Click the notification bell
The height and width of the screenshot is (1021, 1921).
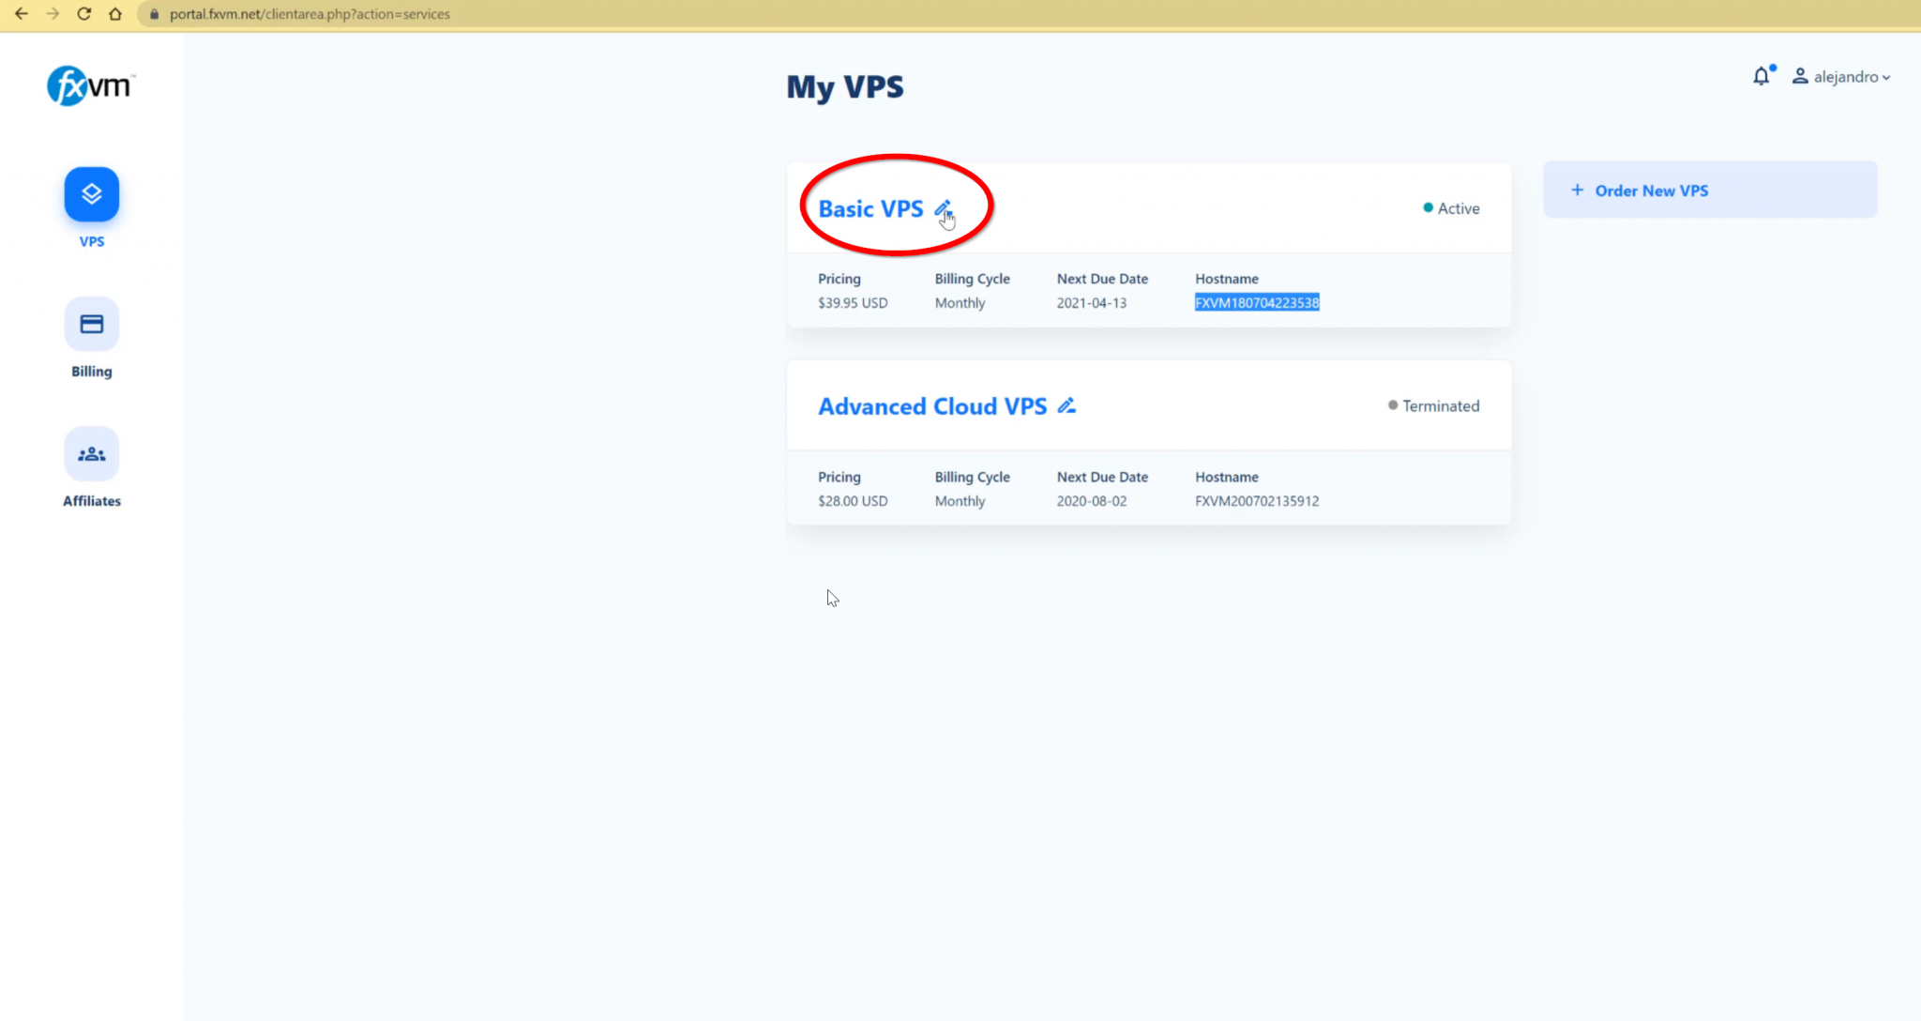(1762, 76)
